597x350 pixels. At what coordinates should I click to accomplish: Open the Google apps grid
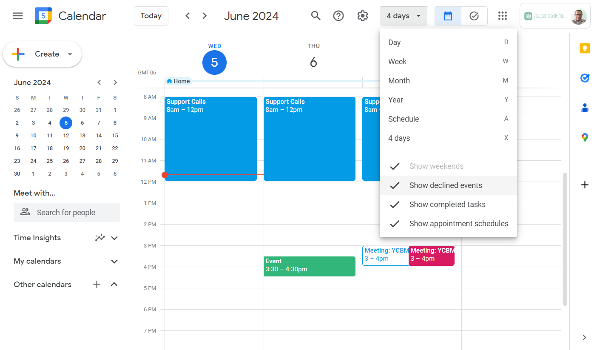click(503, 16)
